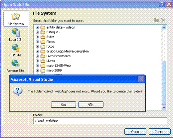Click Não to decline folder creation

[x=91, y=105]
